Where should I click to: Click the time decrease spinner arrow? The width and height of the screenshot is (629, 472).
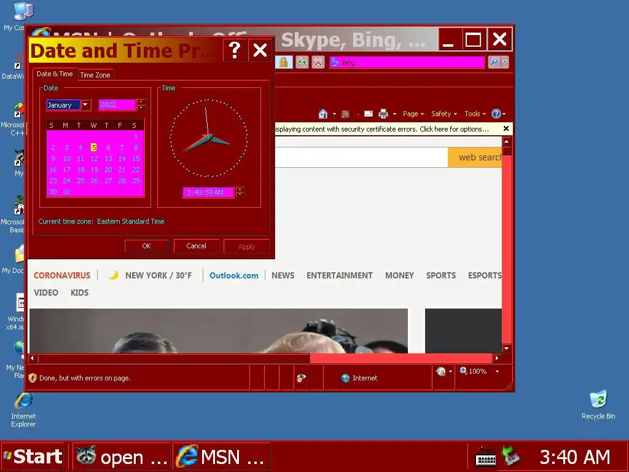(x=240, y=195)
